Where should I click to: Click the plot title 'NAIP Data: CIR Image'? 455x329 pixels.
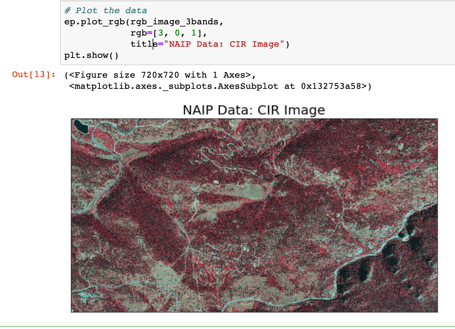point(254,110)
